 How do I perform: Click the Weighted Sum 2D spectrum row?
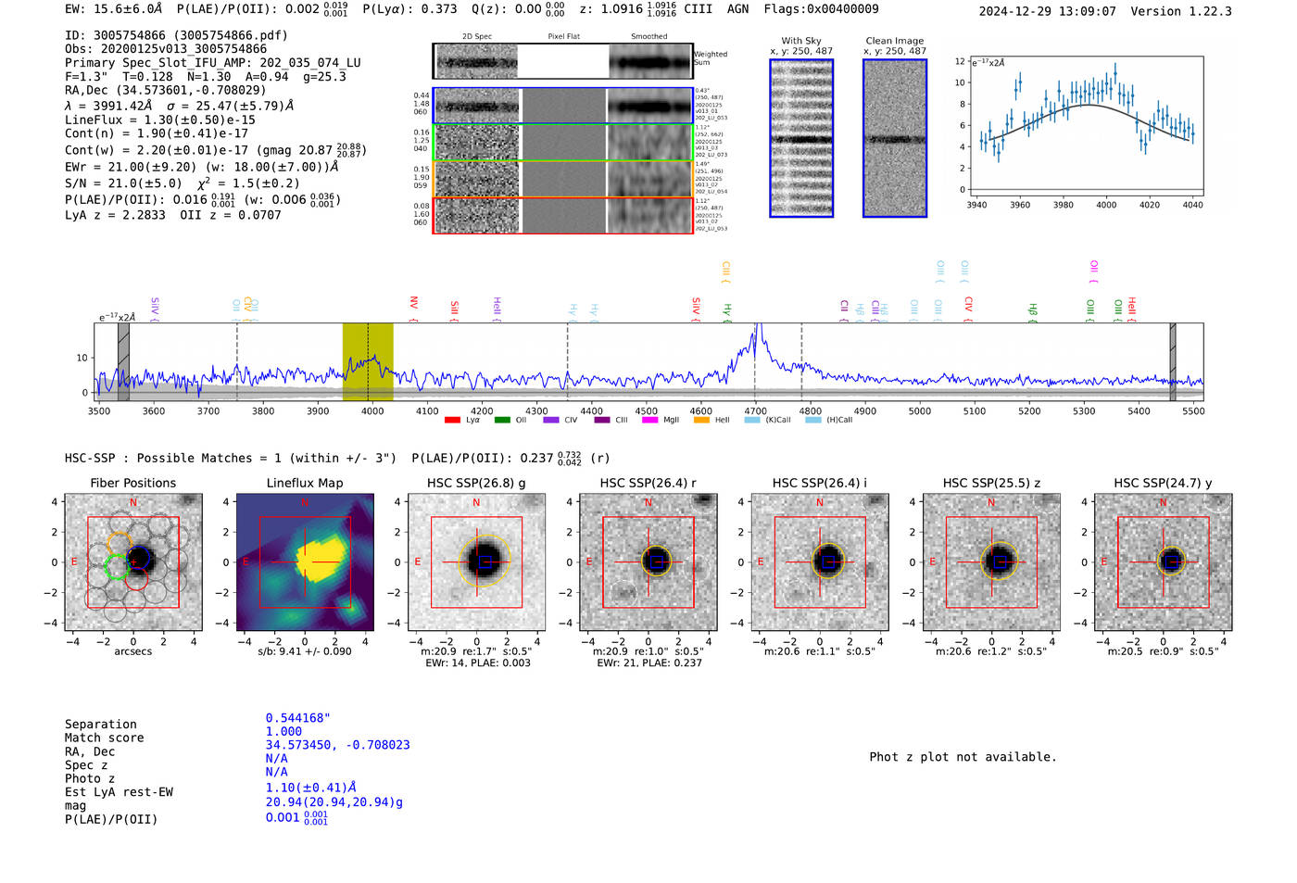pyautogui.click(x=563, y=61)
